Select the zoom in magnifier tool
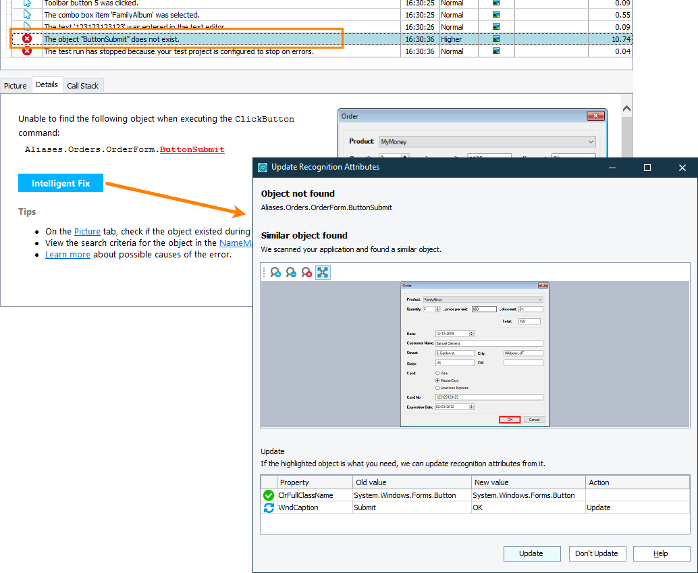Screen dimensions: 698x573 pyautogui.click(x=275, y=272)
